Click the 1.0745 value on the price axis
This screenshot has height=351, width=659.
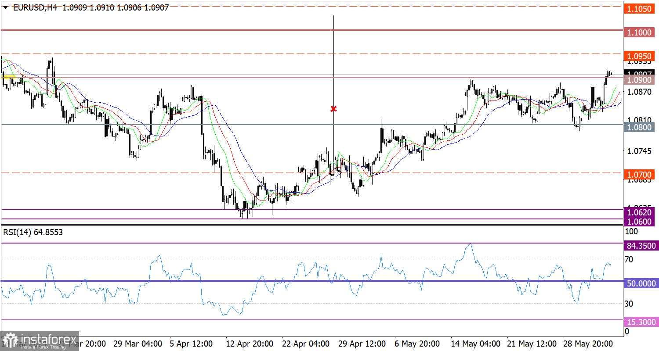(640, 151)
